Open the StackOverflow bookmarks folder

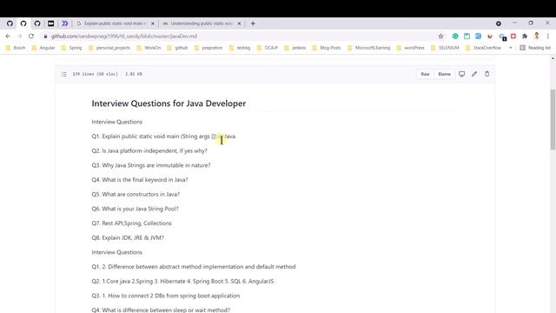pyautogui.click(x=483, y=48)
